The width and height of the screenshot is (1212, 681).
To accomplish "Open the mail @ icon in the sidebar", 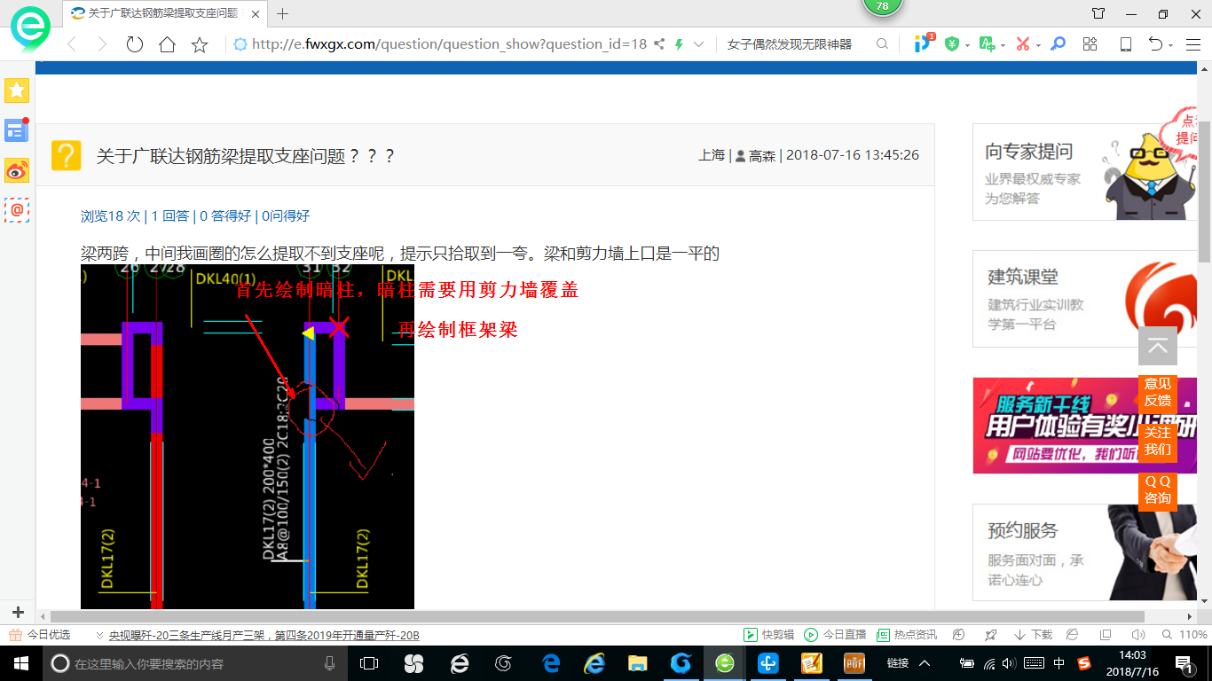I will (17, 210).
